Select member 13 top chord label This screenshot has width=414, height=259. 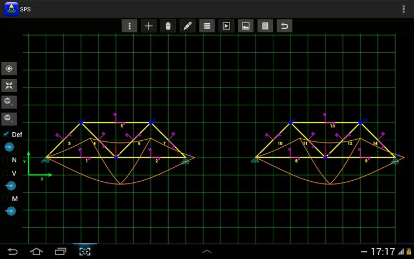point(333,126)
